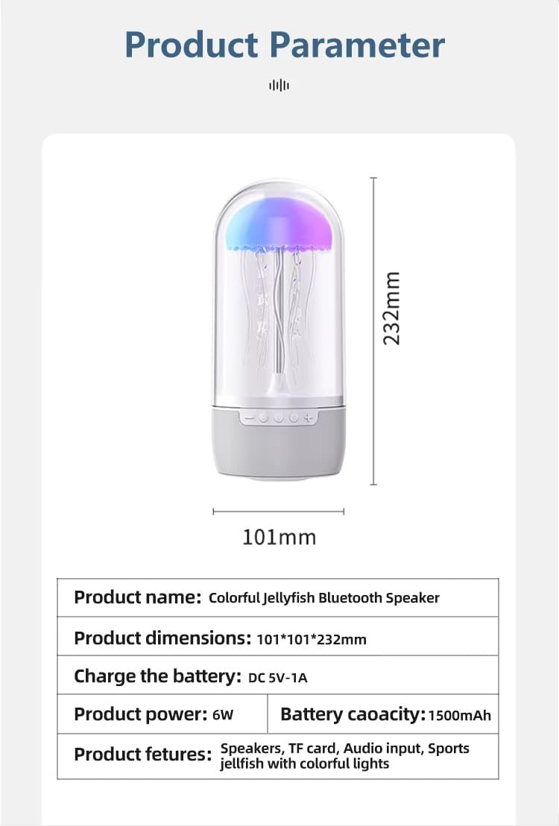Click the 232mm height label
Viewport: 559px width, 826px height.
pyautogui.click(x=392, y=308)
